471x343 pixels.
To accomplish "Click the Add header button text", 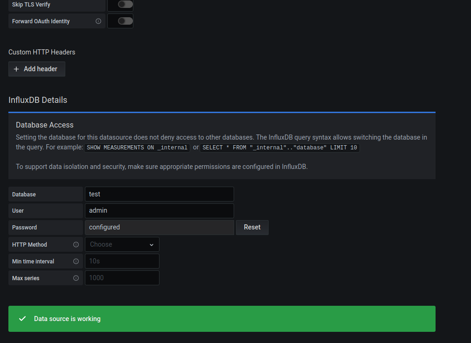I will [41, 69].
